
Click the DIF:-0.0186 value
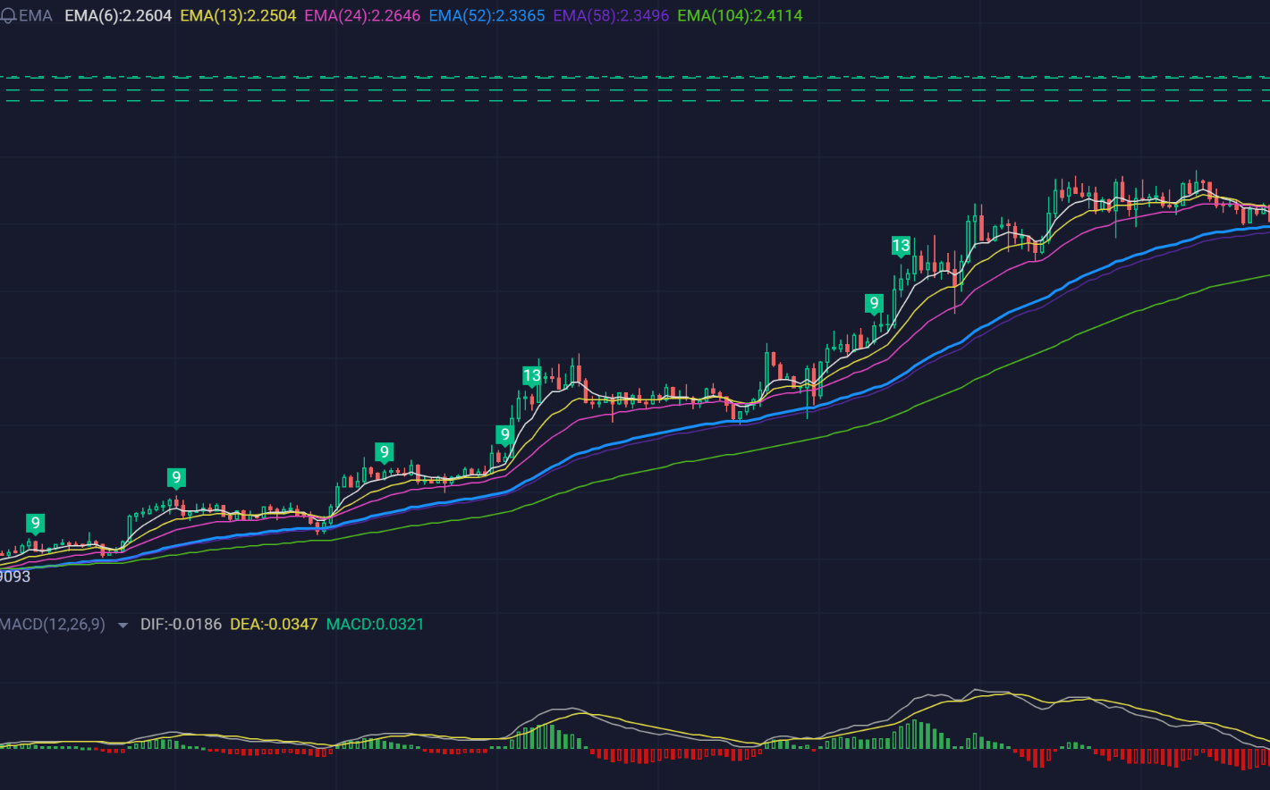[181, 625]
